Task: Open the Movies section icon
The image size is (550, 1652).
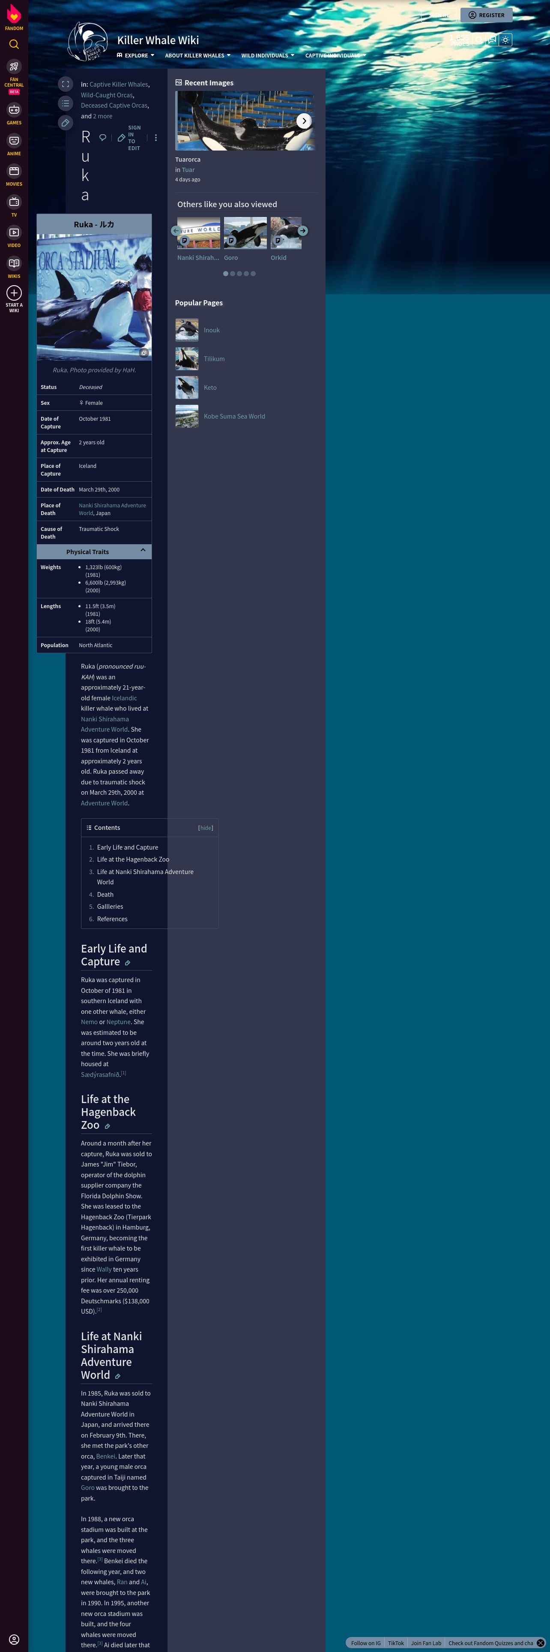Action: (14, 171)
